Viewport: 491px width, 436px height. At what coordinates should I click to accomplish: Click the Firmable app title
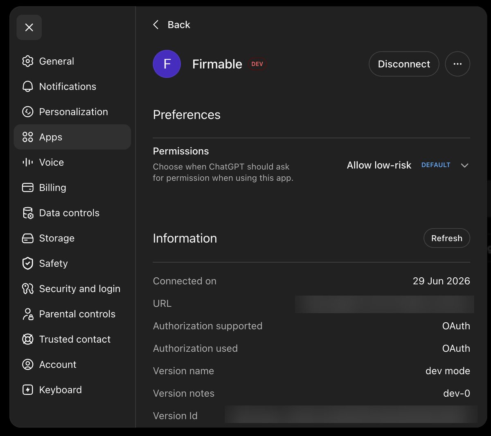pyautogui.click(x=217, y=64)
